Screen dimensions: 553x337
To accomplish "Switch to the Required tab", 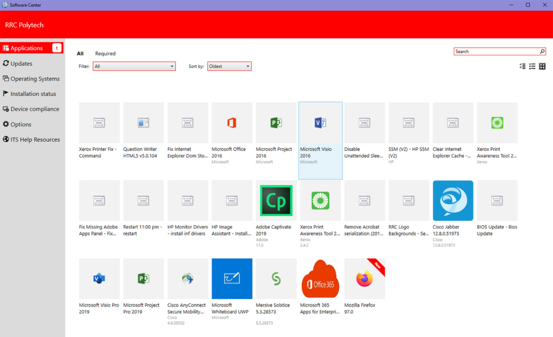I will [105, 53].
